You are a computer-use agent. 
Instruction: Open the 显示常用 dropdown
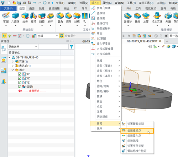click(23, 47)
